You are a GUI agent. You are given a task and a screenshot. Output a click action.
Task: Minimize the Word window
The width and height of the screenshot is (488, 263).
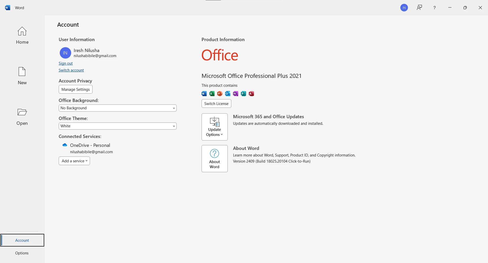click(x=450, y=8)
